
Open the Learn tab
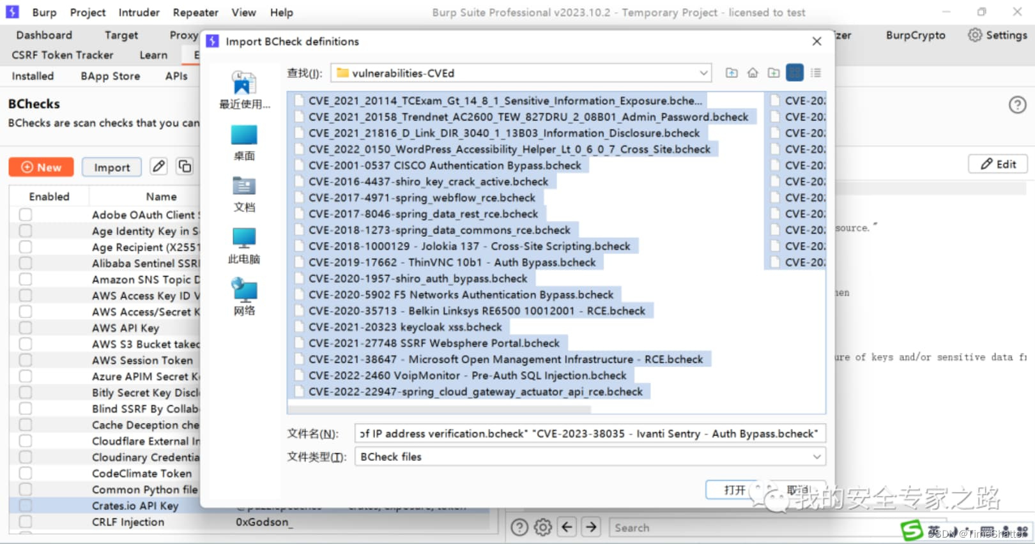pos(153,55)
